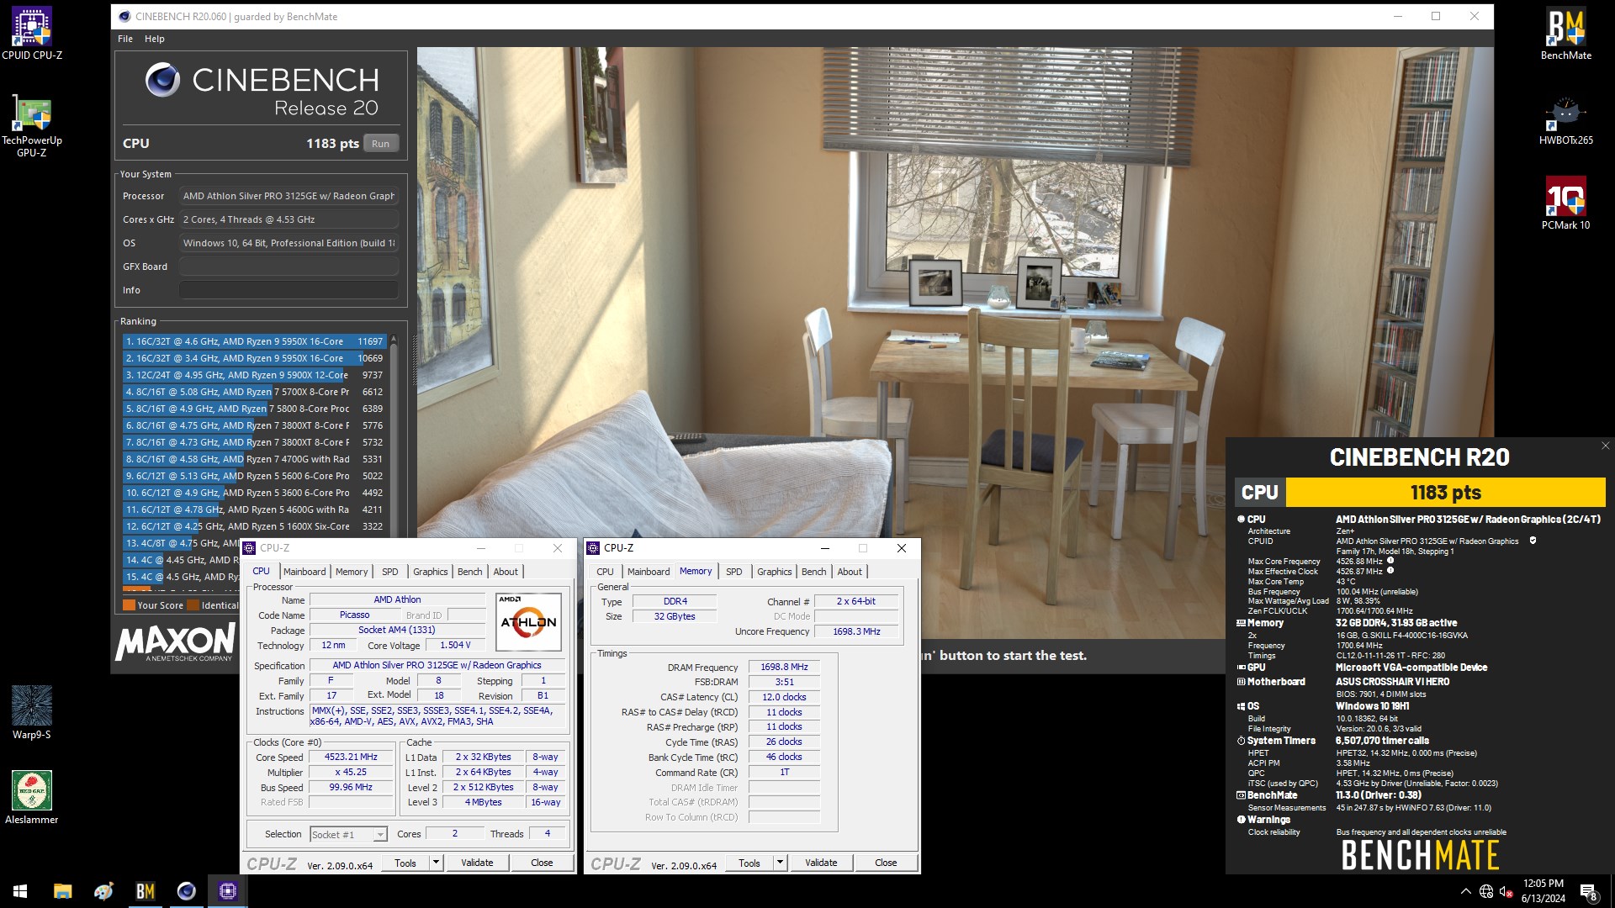Open the TechPowerUp GPU-Z desktop icon

point(32,125)
